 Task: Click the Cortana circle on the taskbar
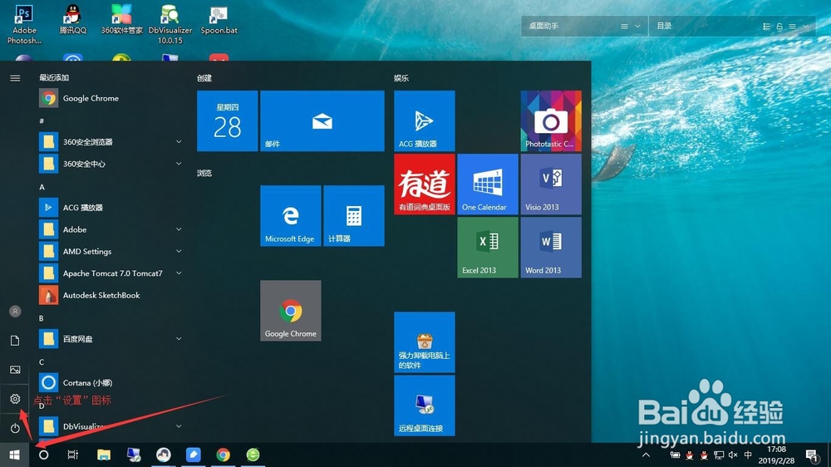coord(43,455)
